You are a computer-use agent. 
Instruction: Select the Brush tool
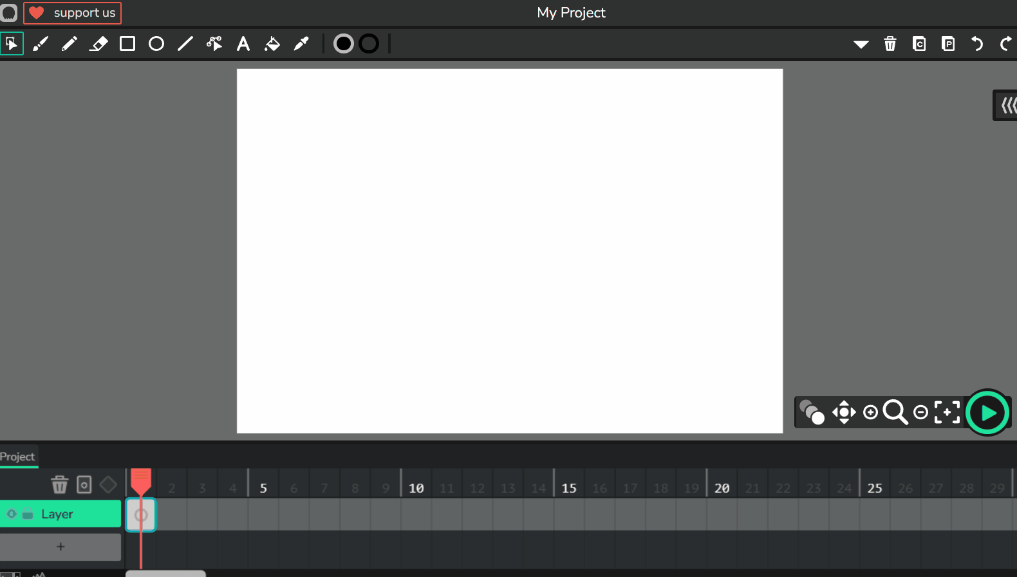[x=41, y=44]
